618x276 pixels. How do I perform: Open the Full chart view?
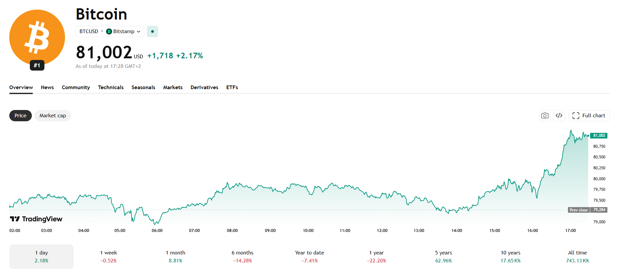(x=589, y=116)
